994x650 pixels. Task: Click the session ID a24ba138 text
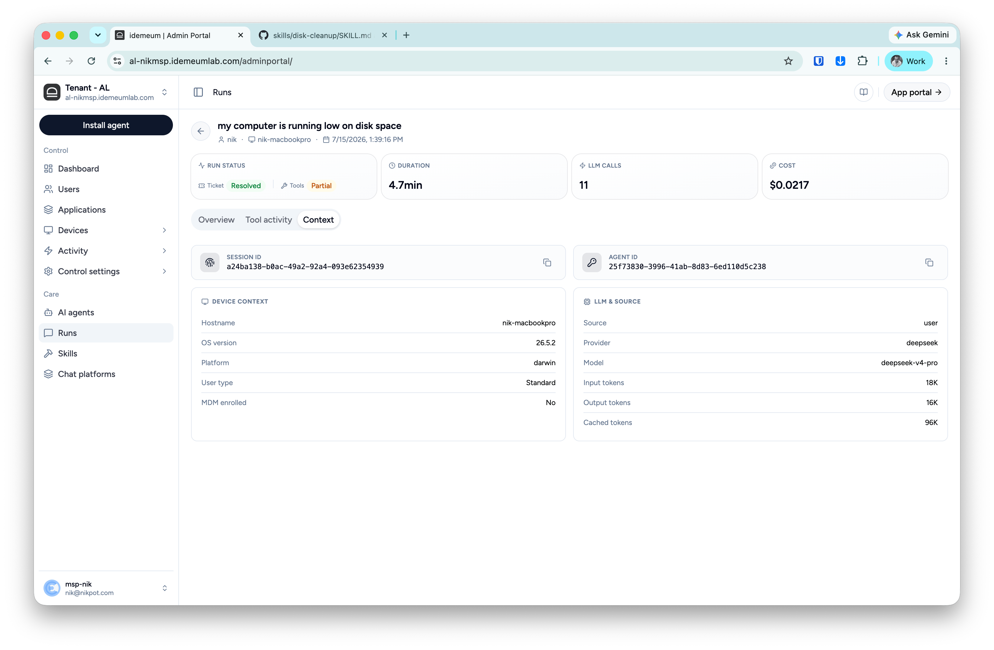point(305,267)
